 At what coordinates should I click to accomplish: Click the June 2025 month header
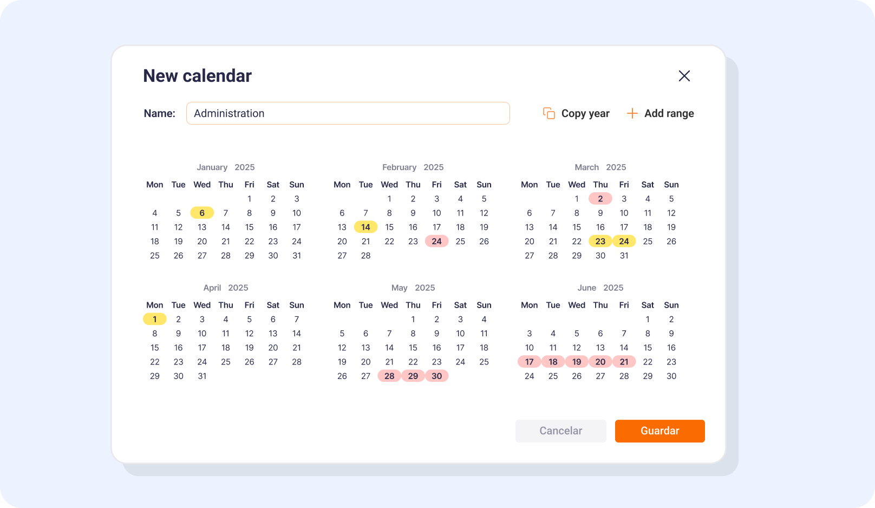pyautogui.click(x=600, y=288)
